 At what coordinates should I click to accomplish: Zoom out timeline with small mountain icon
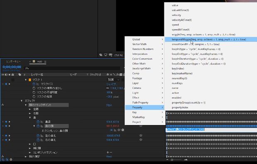[167, 159]
